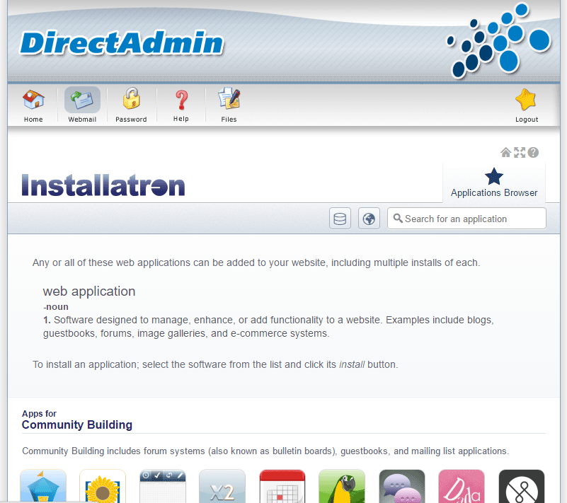567x503 pixels.
Task: Open the Applications Browser tab
Action: click(494, 183)
